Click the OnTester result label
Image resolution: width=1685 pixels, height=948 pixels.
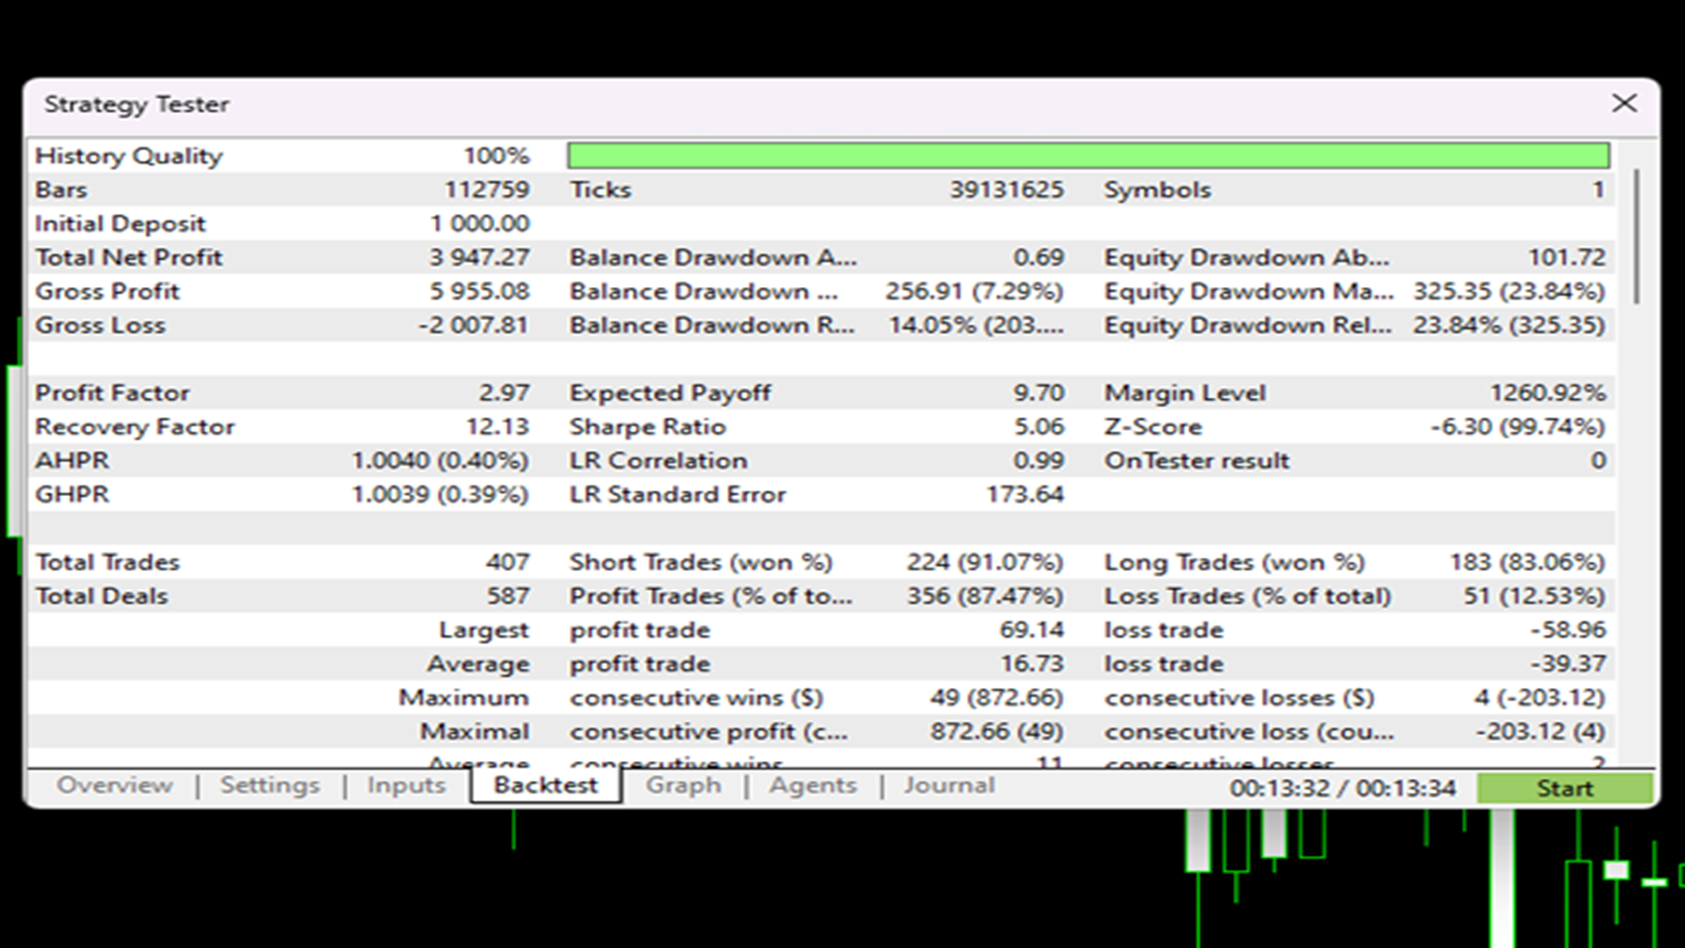point(1197,460)
